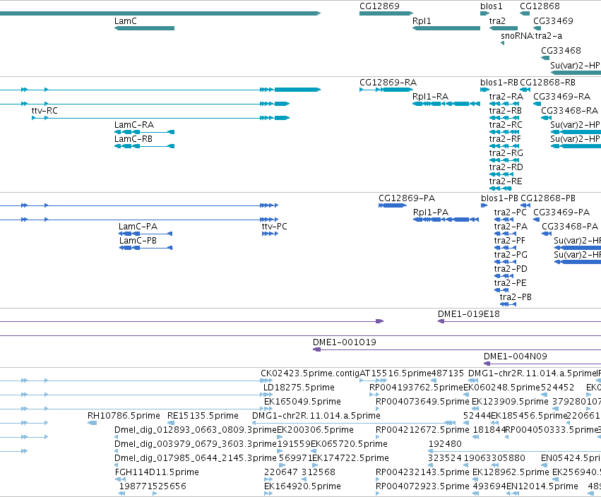Select the DME1-019E18 clone feature
Screen dimensions: 601x497
click(x=519, y=321)
